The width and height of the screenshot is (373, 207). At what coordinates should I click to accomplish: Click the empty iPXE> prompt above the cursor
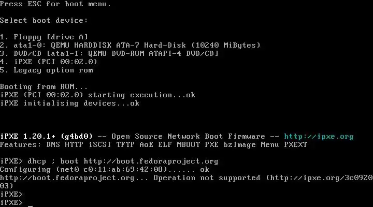pyautogui.click(x=11, y=195)
